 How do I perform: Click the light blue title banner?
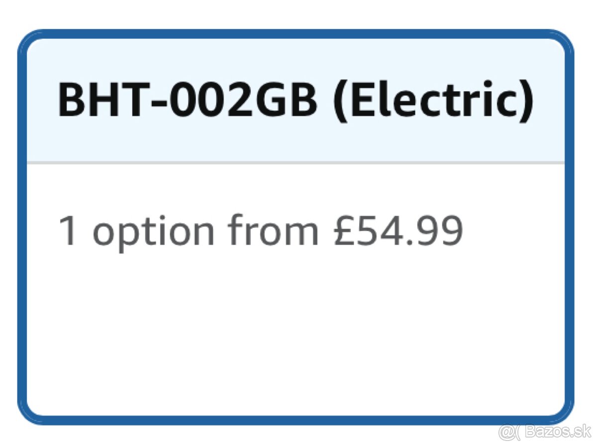tap(296, 139)
